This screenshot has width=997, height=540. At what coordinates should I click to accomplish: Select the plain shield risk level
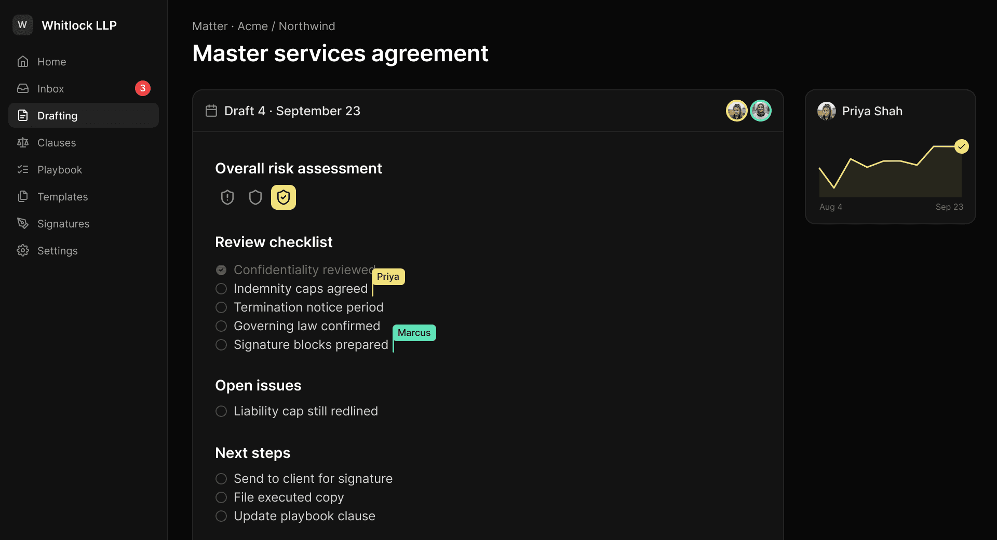(x=255, y=197)
